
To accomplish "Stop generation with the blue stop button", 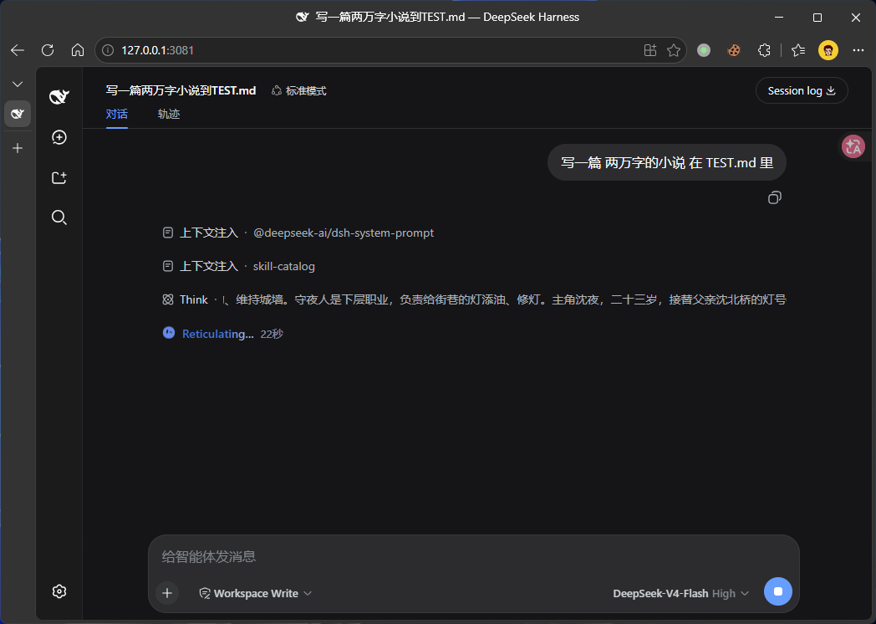I will (x=777, y=591).
